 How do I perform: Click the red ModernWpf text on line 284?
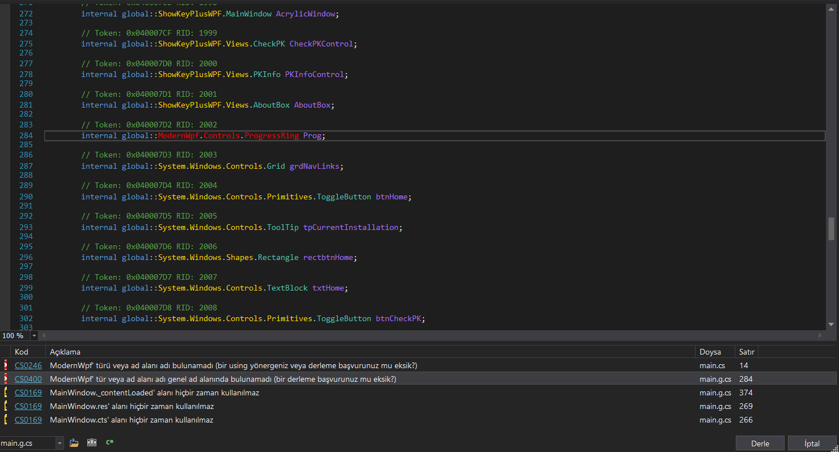pyautogui.click(x=179, y=136)
